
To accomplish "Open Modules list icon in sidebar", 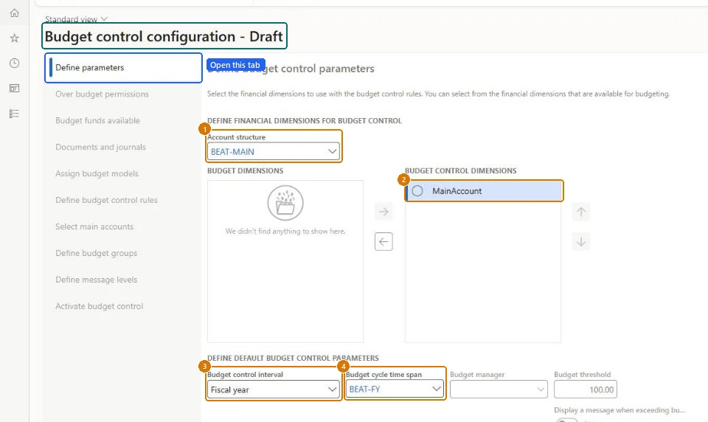I will coord(15,114).
